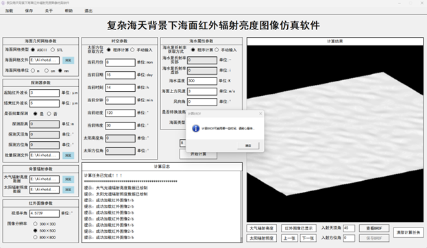Click the 太阳辐射照度 button
427x248 pixels.
261,238
